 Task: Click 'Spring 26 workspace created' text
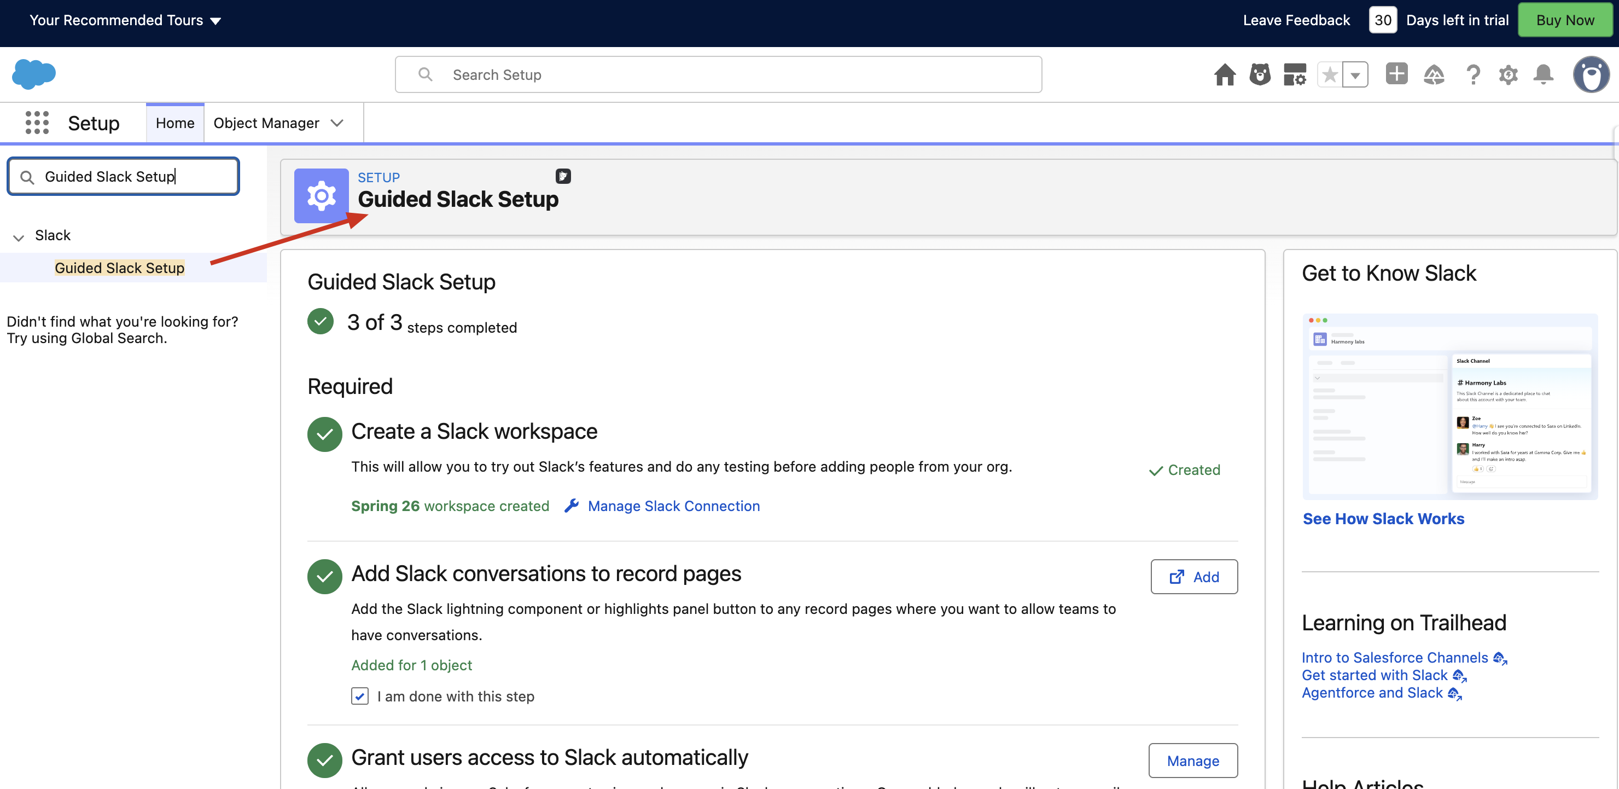450,506
